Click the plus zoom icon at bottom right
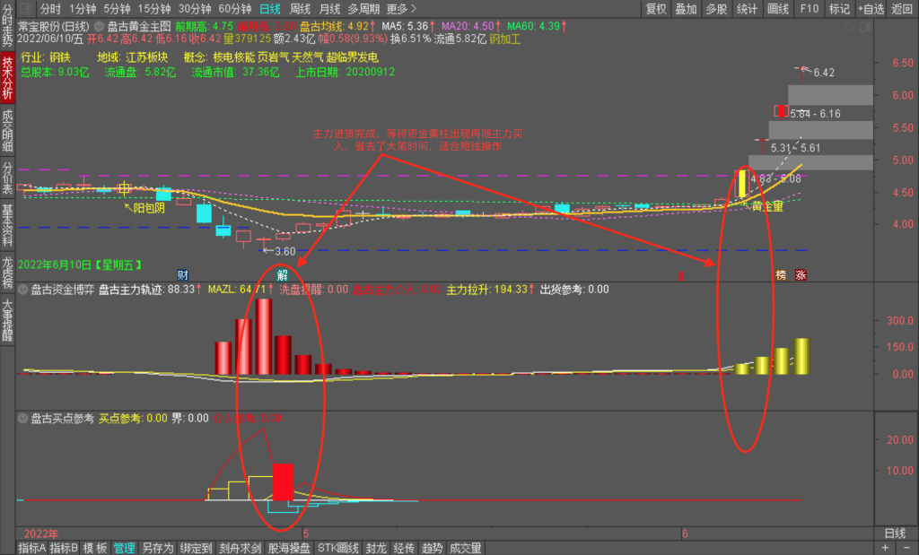Image resolution: width=919 pixels, height=555 pixels. pyautogui.click(x=886, y=548)
